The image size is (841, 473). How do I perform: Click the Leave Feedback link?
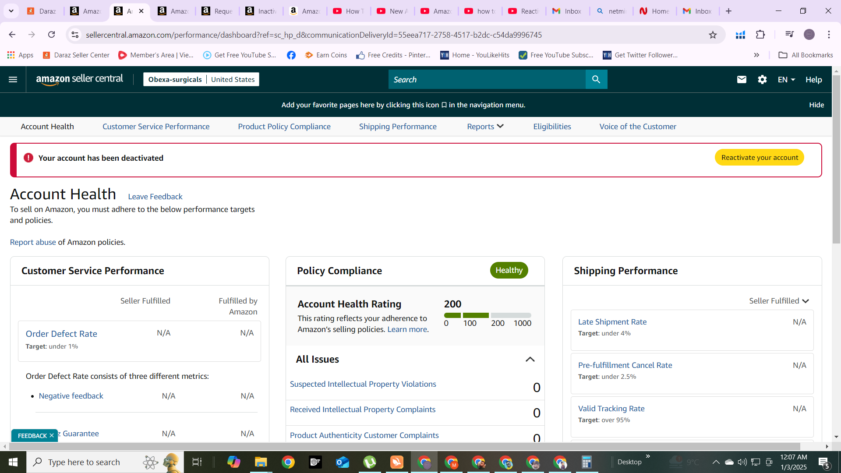pos(155,197)
